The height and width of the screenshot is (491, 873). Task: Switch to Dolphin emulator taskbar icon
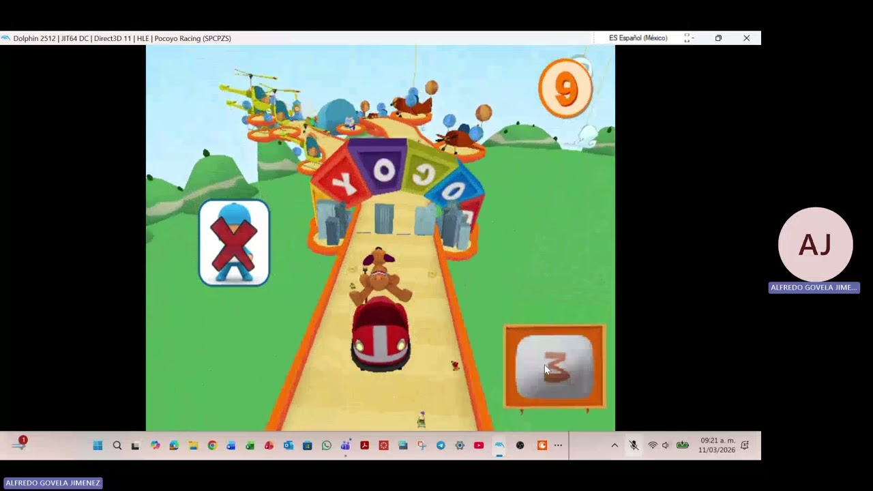[x=500, y=445]
